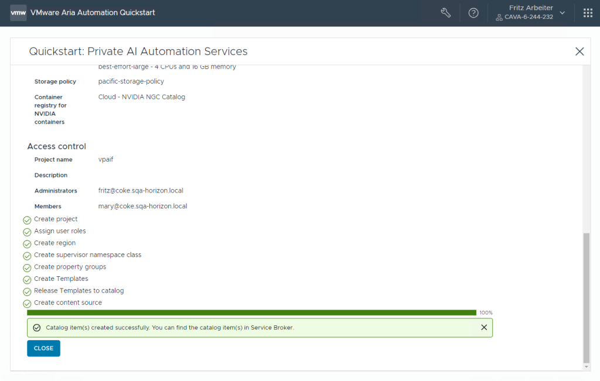
Task: Click the 'Create project' step text
Action: click(x=56, y=219)
